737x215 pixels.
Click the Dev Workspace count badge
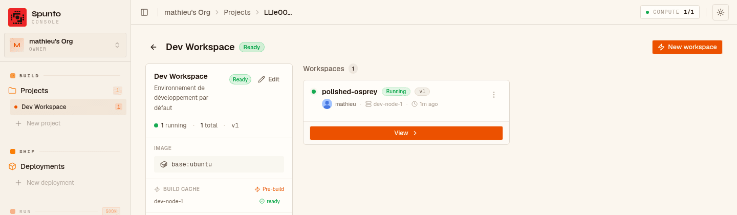(x=119, y=107)
